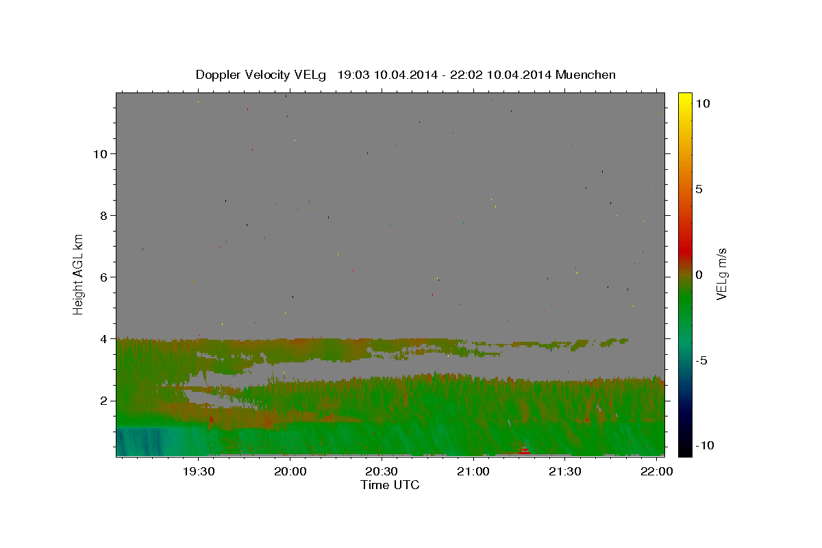Click the colorbar tick label -5
822x548 pixels.
click(701, 360)
